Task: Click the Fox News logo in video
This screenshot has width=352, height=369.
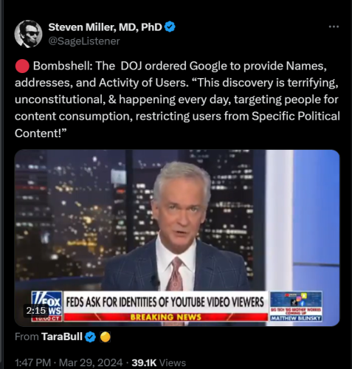Action: point(47,306)
